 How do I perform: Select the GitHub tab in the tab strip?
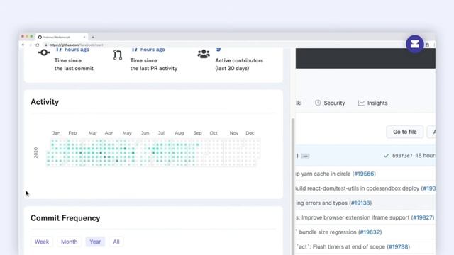click(62, 37)
